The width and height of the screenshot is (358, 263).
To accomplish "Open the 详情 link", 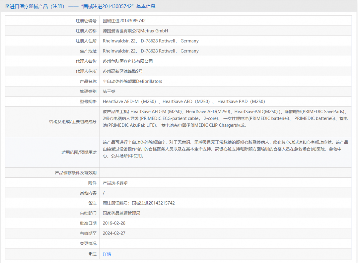I will click(x=107, y=254).
